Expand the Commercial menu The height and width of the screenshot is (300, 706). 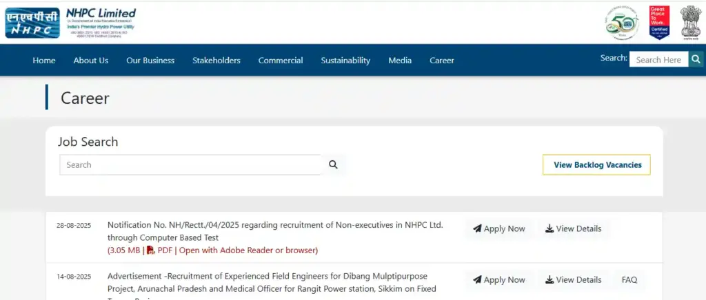click(281, 61)
